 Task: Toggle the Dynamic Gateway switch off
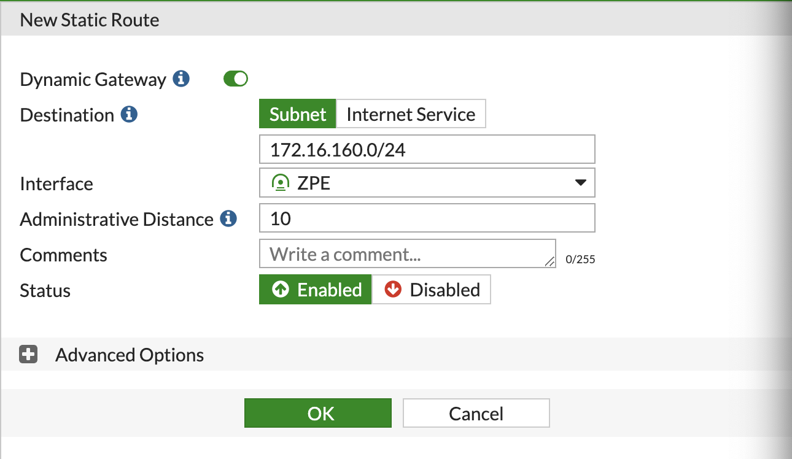[235, 79]
